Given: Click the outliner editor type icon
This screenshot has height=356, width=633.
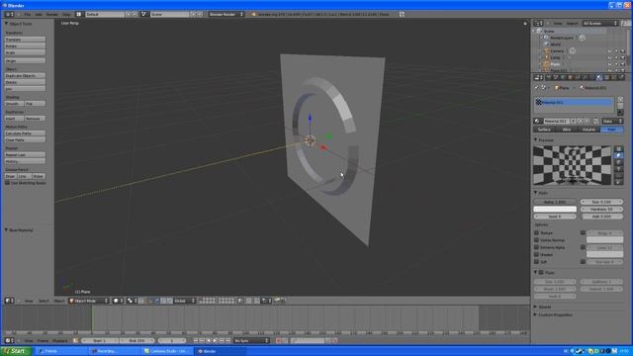Looking at the screenshot, I should click(x=537, y=24).
